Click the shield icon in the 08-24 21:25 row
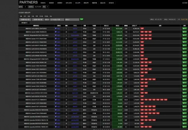Viewport: 188px width, 130px height. point(56,93)
